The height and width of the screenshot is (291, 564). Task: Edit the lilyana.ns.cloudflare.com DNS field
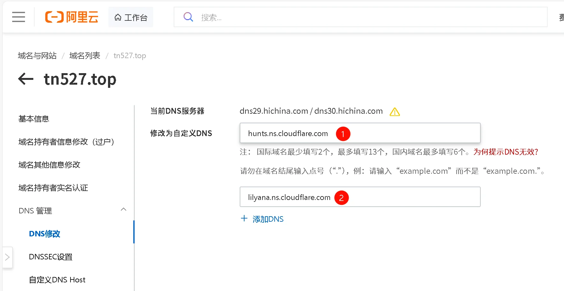pyautogui.click(x=360, y=197)
